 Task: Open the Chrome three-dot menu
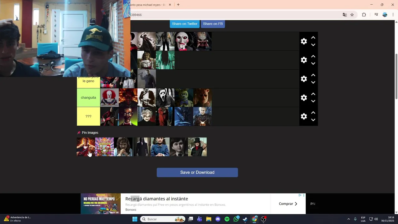click(x=393, y=15)
